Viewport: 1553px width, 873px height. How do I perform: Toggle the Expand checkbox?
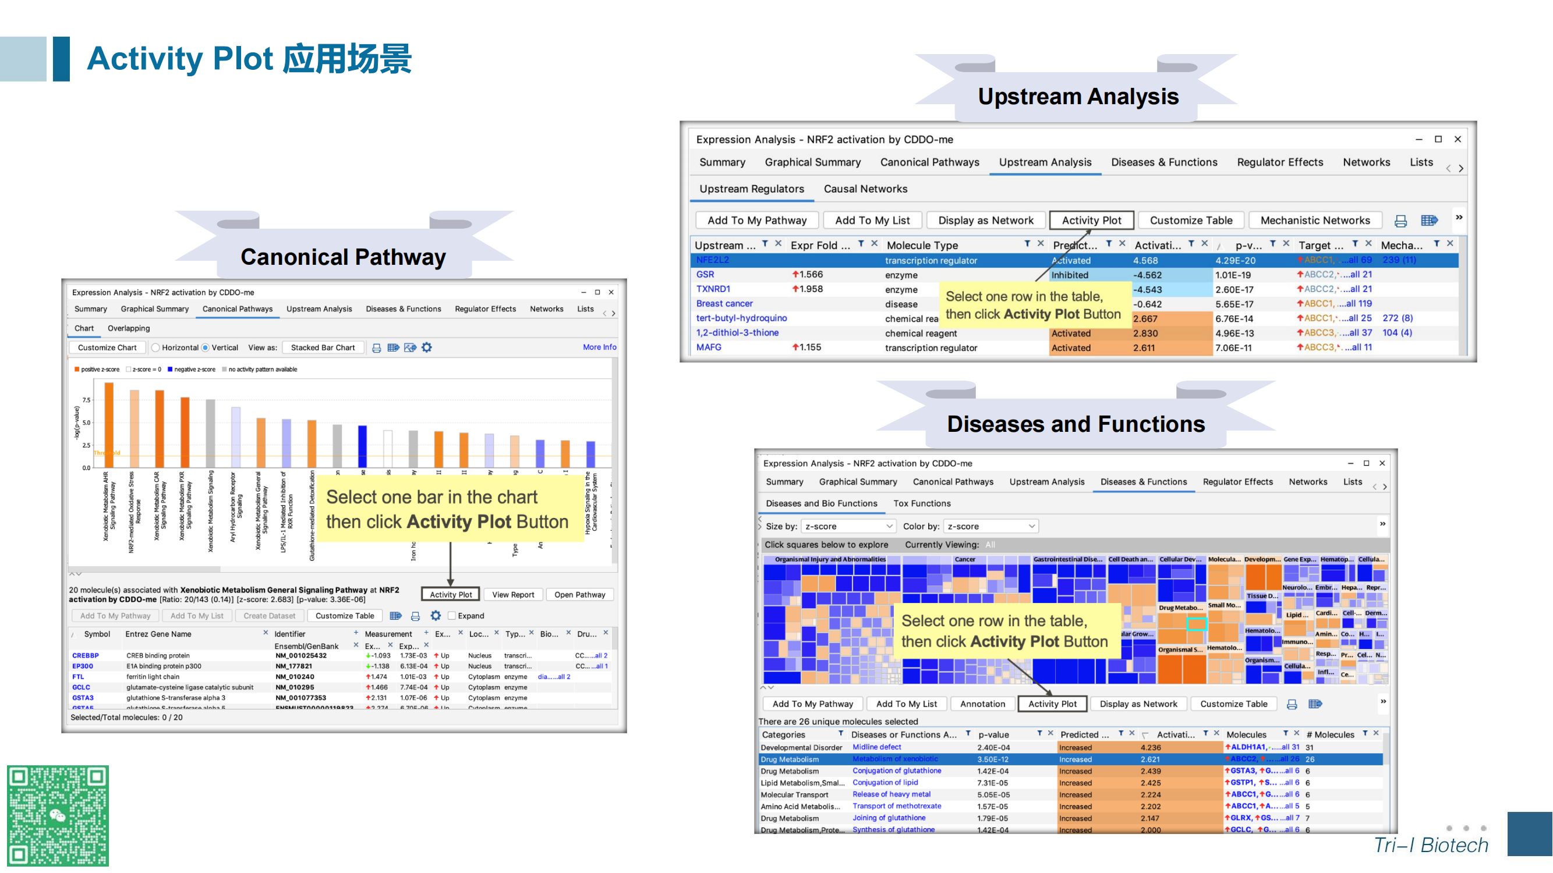(x=451, y=616)
